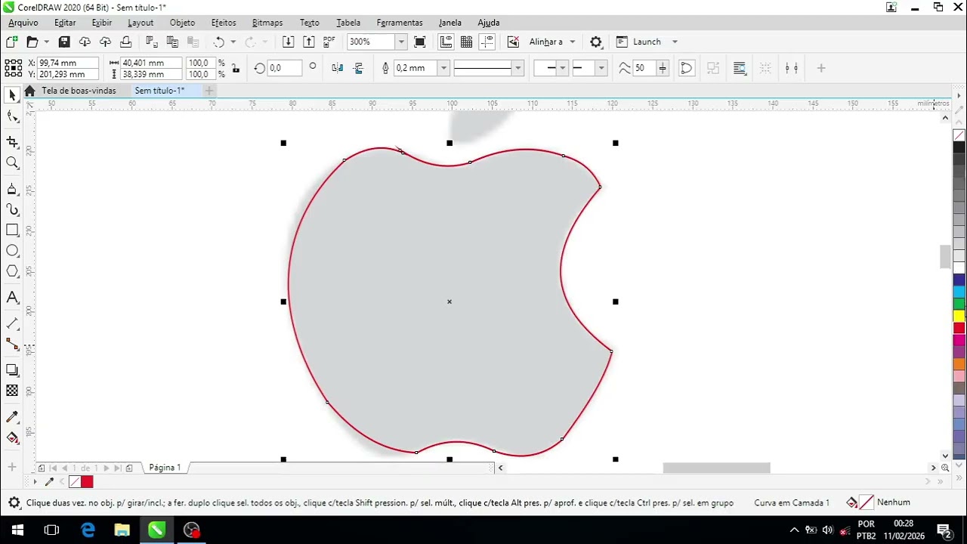The image size is (967, 544).
Task: Expand the Undo history arrow
Action: tap(233, 42)
